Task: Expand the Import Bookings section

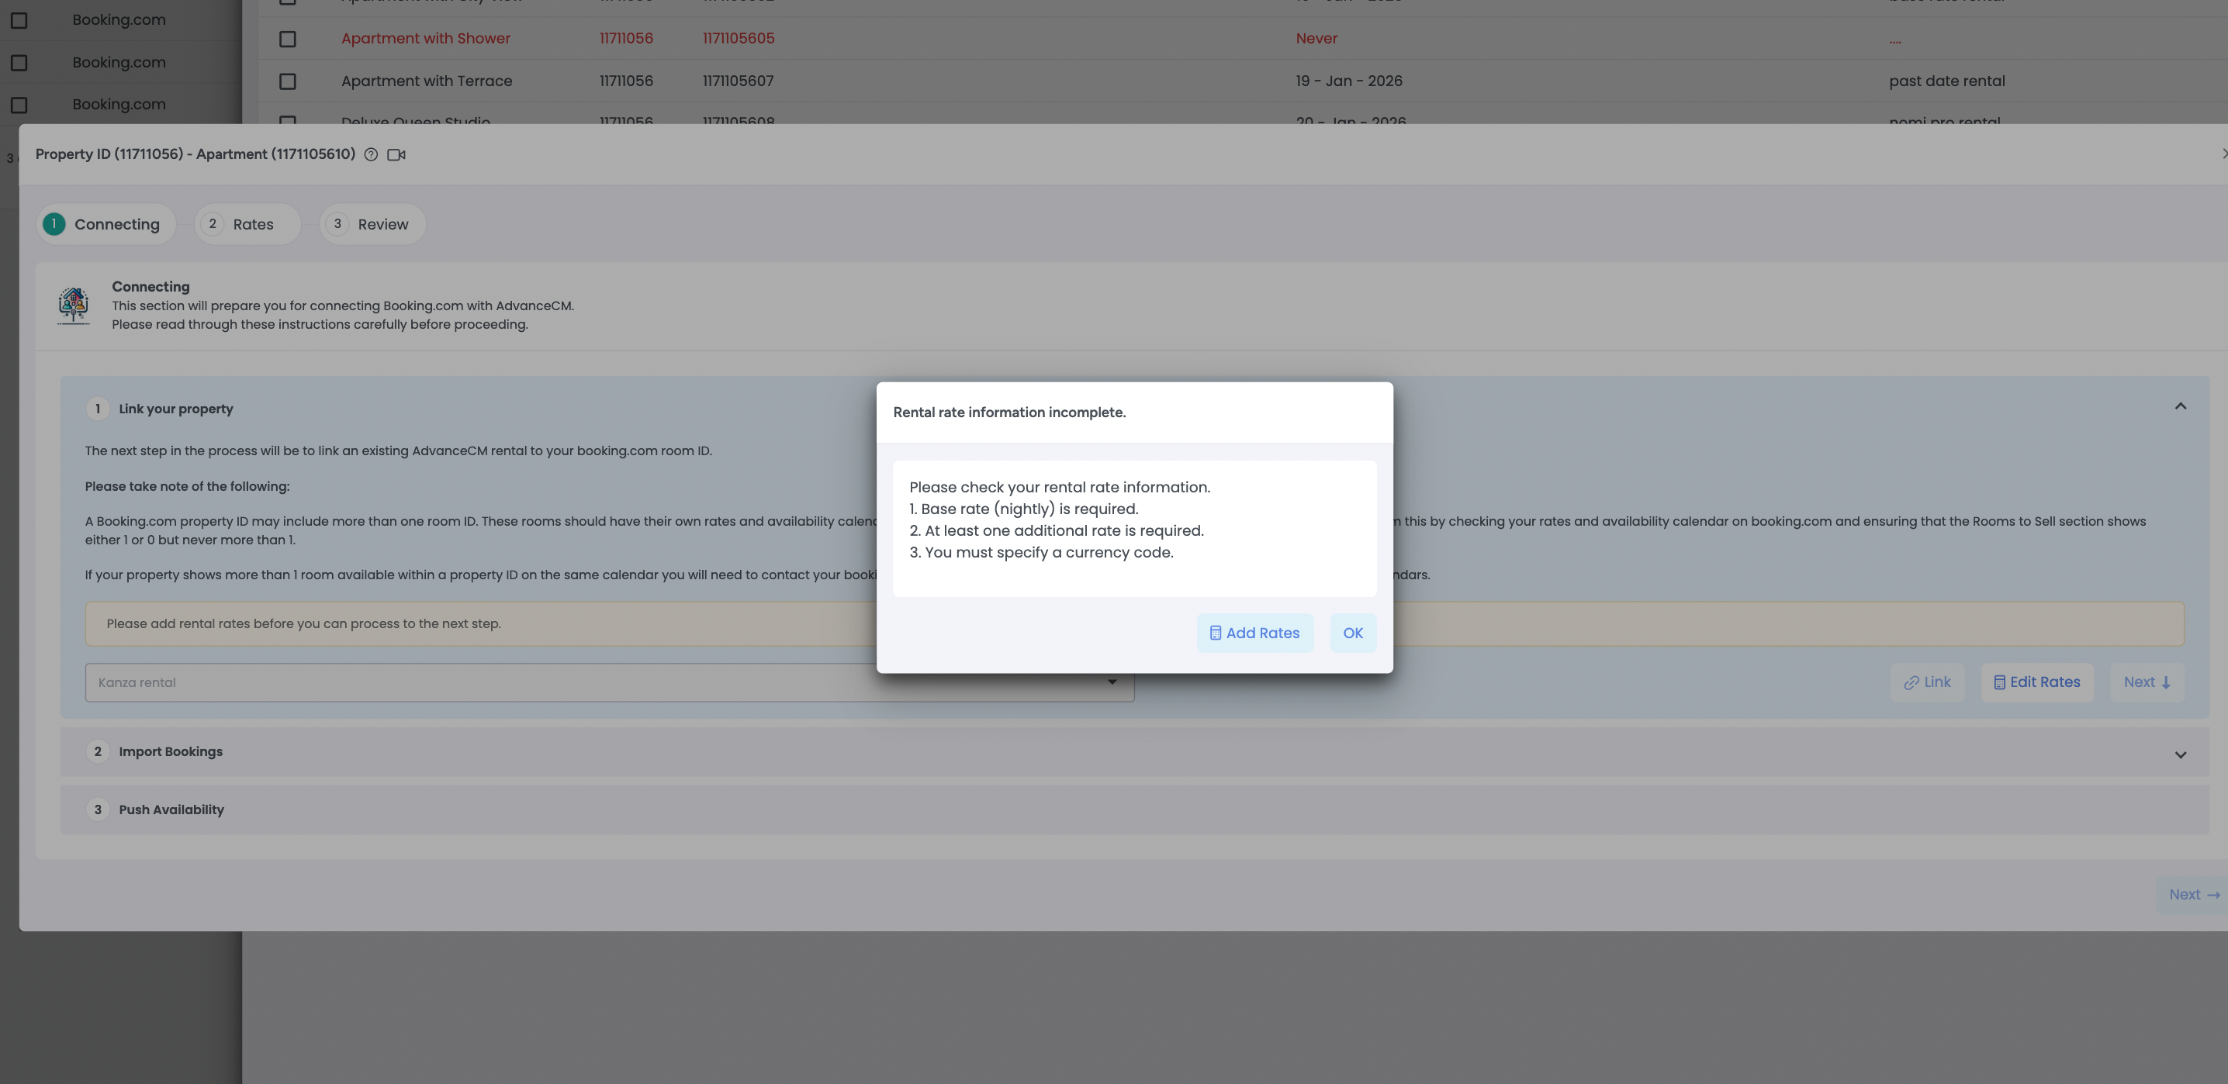Action: coord(2180,754)
